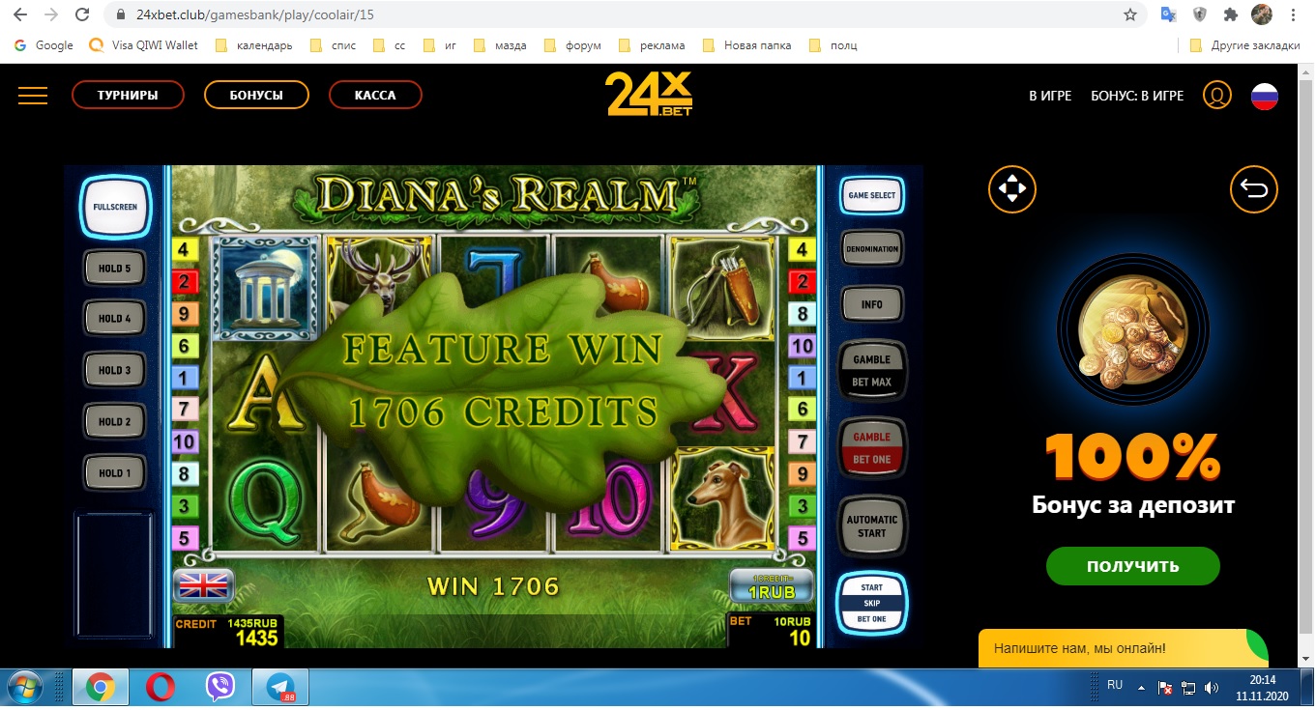Open Opera from the taskbar

click(x=161, y=687)
